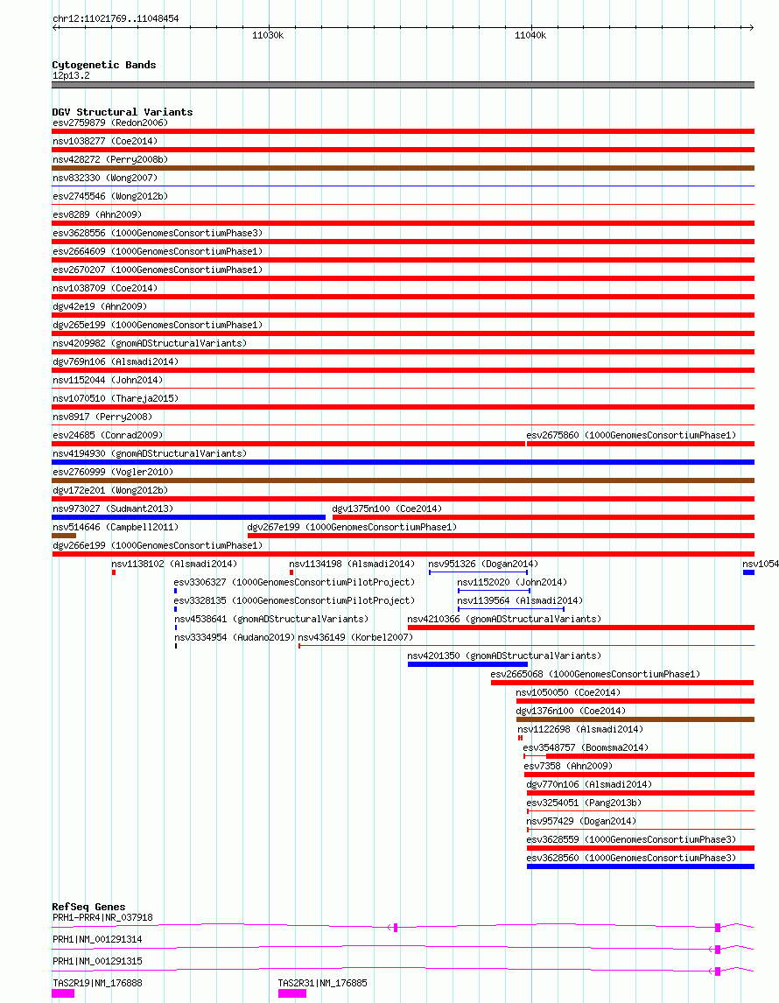Click the esv2759879 (Redon2006) variant label
The image size is (779, 1003).
coord(110,123)
